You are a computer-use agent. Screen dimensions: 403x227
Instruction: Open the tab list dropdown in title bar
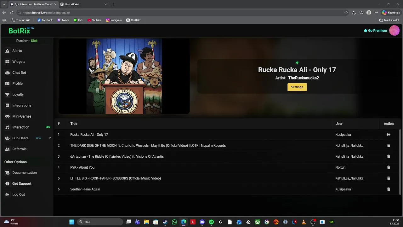4,4
